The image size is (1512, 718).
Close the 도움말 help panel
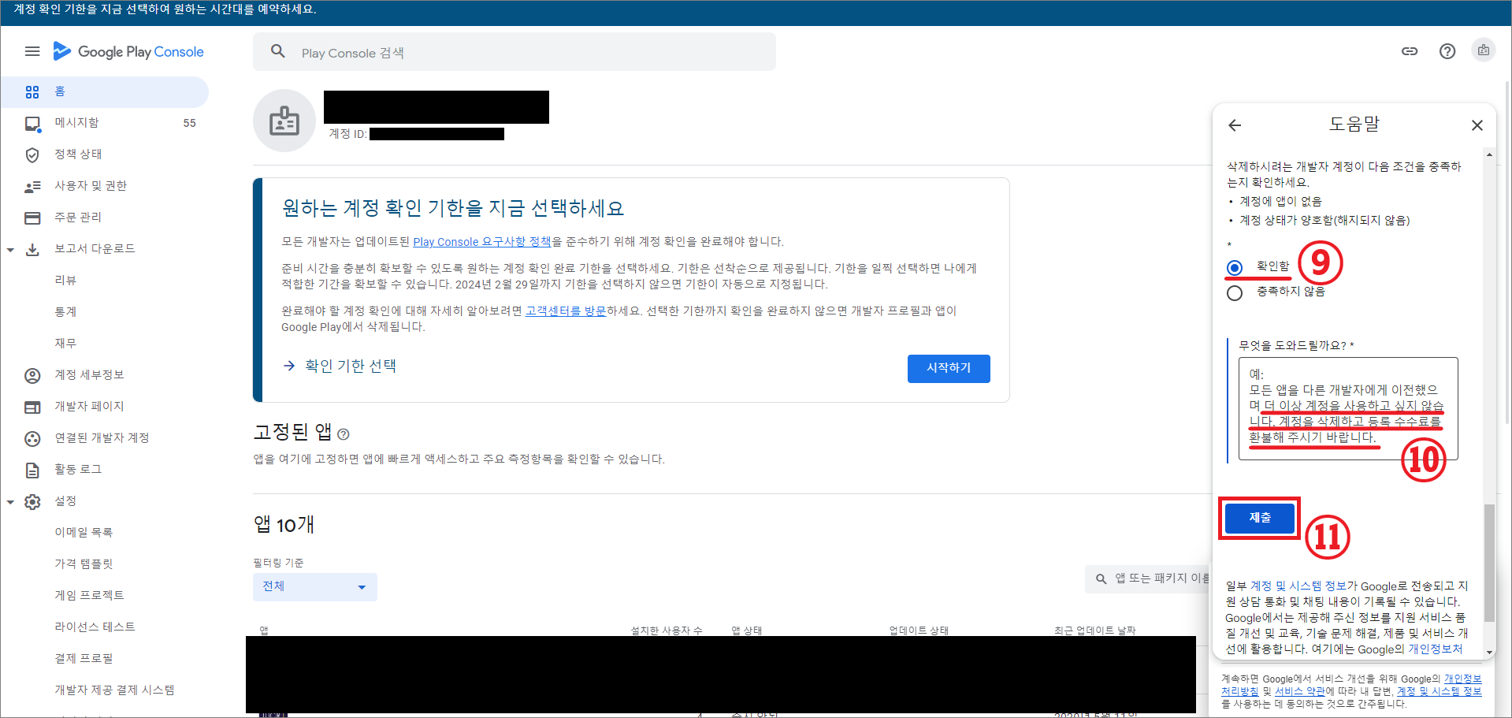[1477, 125]
